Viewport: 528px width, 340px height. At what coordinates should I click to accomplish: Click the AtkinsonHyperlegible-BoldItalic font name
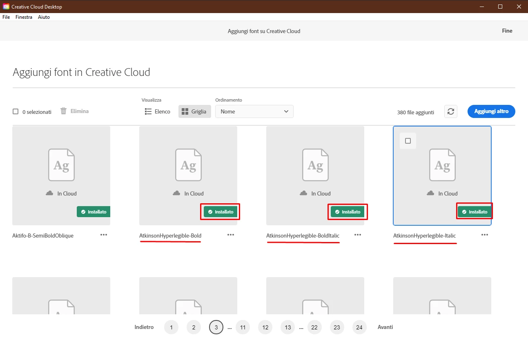pyautogui.click(x=303, y=236)
